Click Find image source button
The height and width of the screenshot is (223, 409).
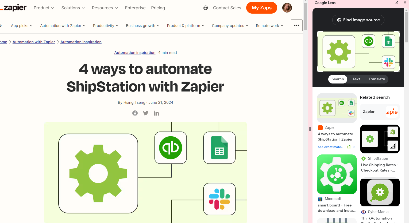[x=358, y=20]
